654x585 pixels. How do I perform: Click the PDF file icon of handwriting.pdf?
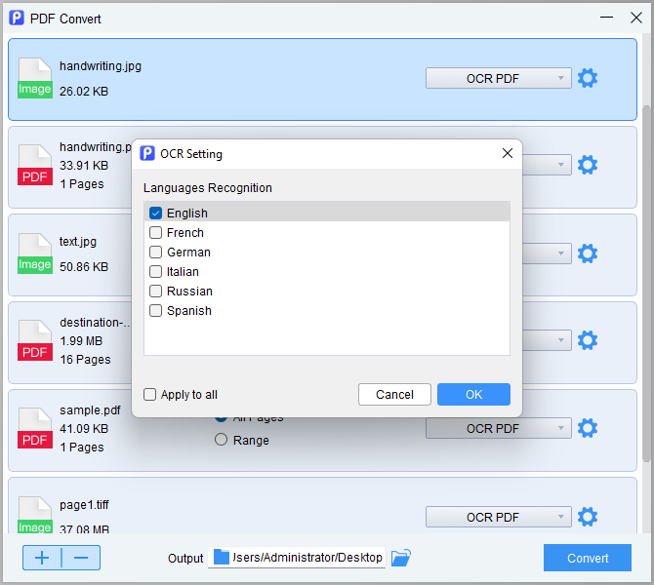point(35,165)
